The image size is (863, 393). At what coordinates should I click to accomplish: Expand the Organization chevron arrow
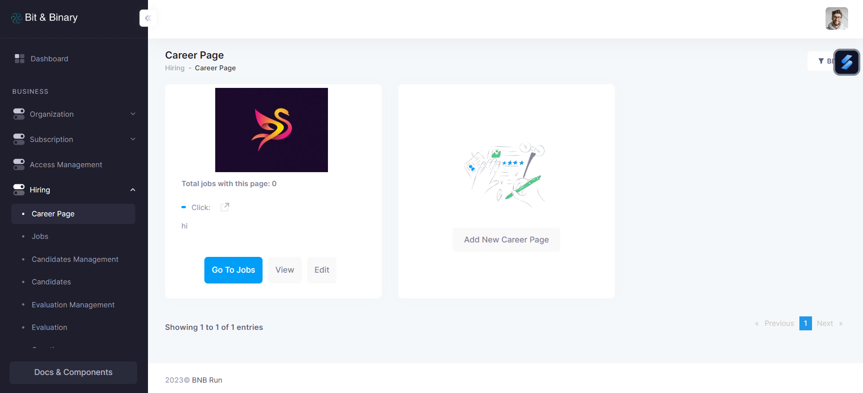tap(133, 114)
